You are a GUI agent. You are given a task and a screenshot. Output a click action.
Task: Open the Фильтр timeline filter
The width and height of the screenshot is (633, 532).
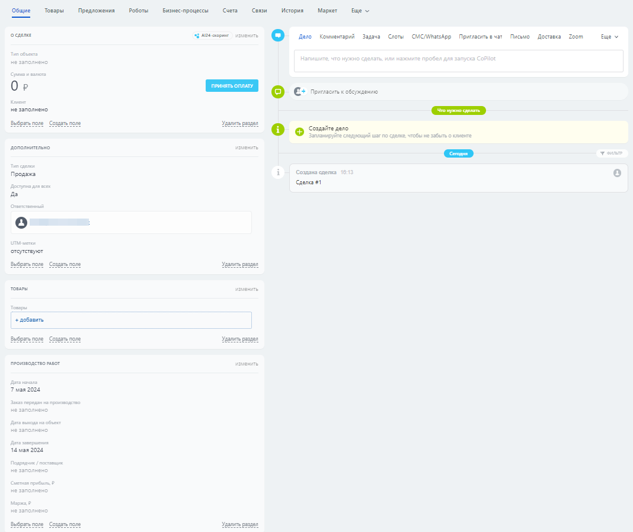coord(611,153)
